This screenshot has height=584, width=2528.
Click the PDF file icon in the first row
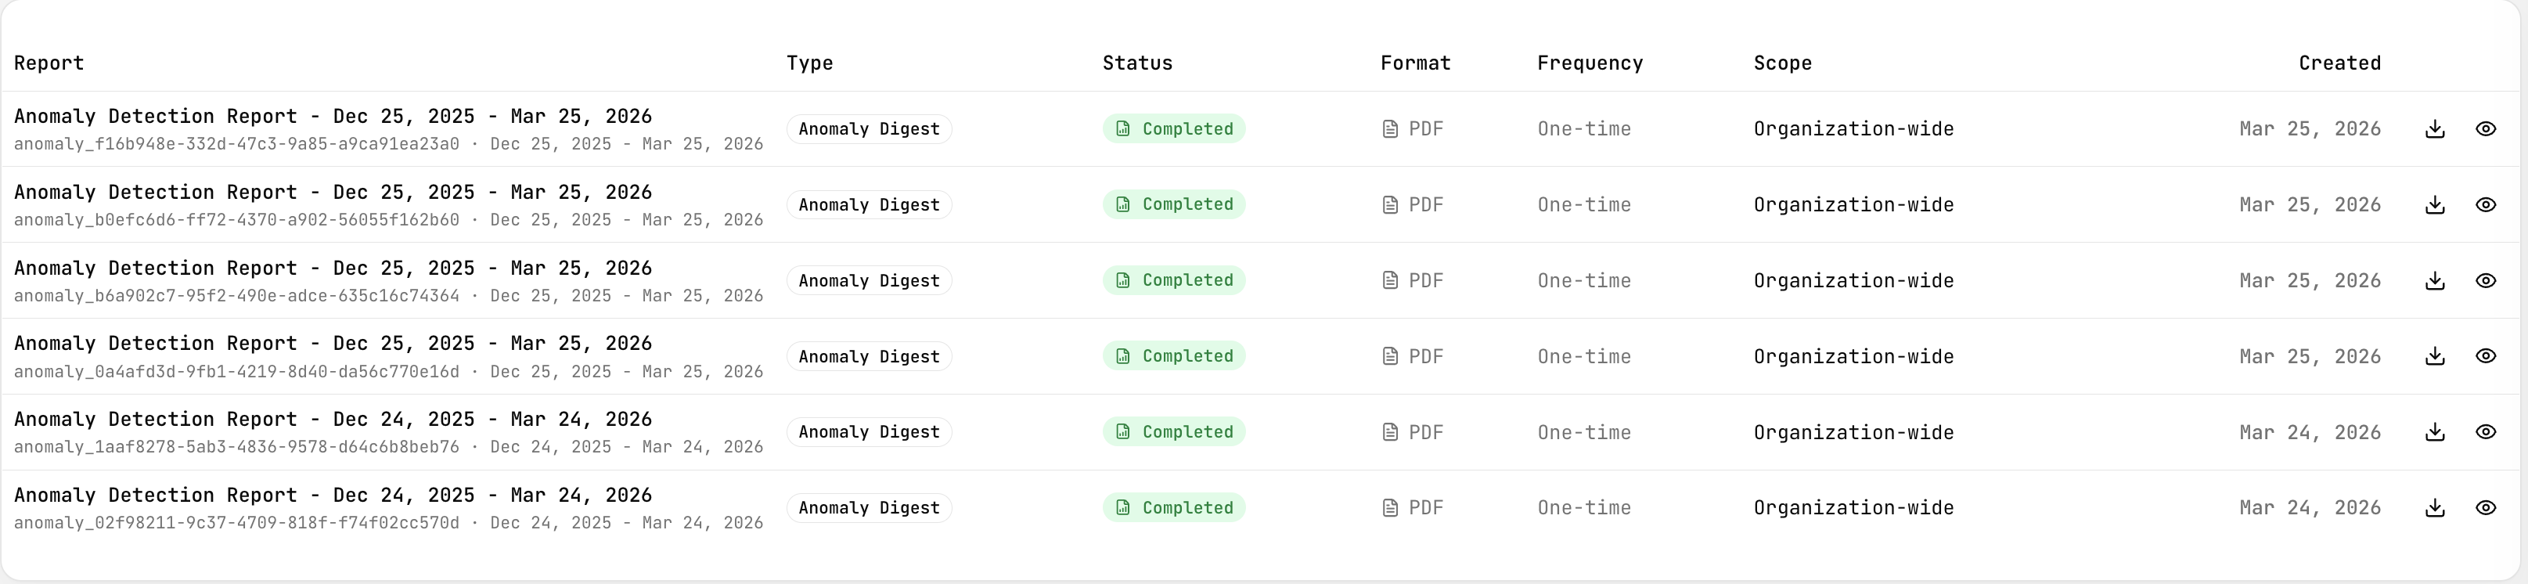coord(1389,128)
